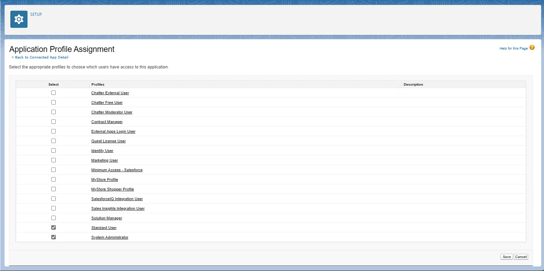
Task: Click the Application Profile Assignment heading
Action: 62,49
